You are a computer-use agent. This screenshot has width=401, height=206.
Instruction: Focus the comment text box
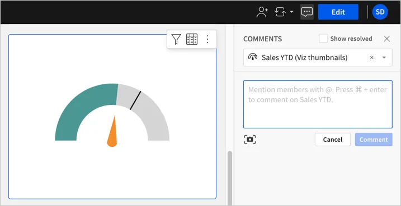click(318, 104)
